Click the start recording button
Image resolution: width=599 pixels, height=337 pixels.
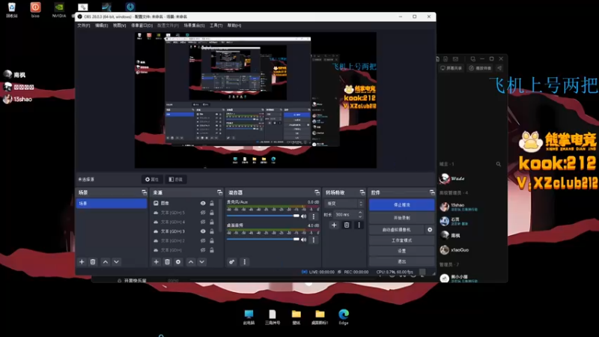coord(401,218)
